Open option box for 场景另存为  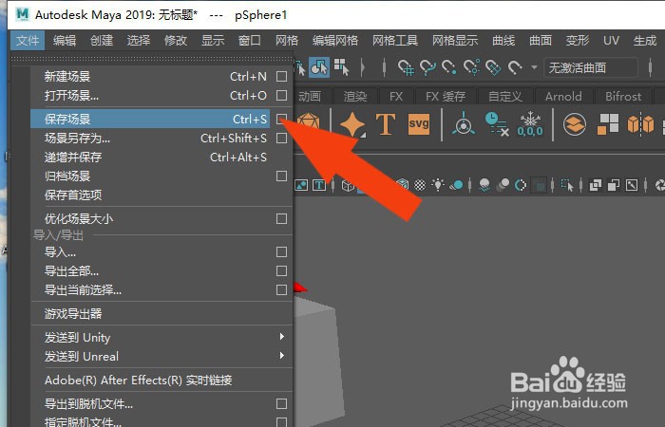point(281,139)
